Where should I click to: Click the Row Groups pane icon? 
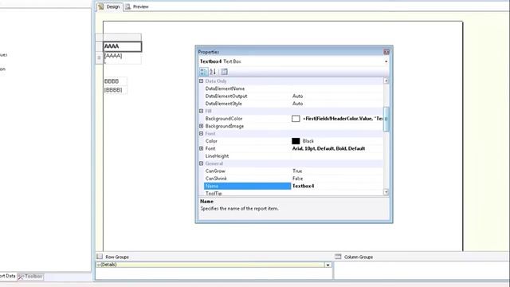pyautogui.click(x=100, y=257)
